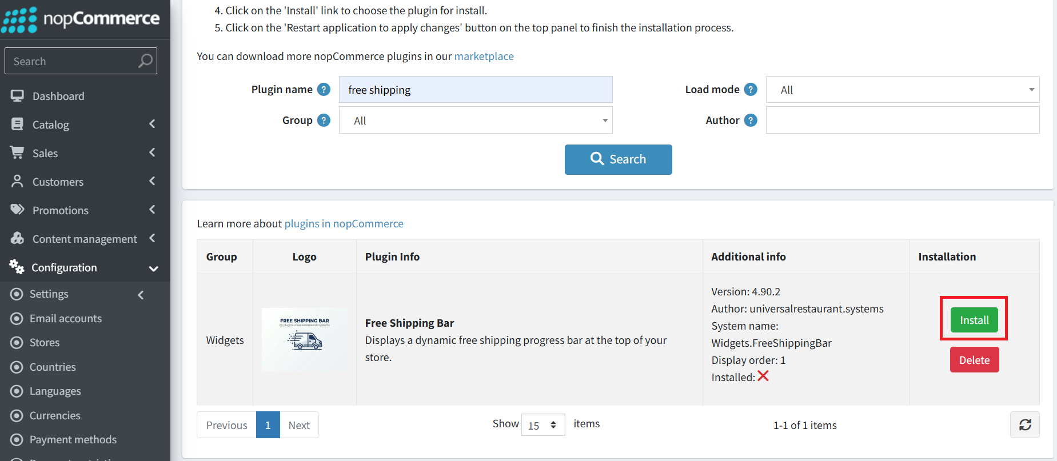Open help tooltip for Load mode
The height and width of the screenshot is (461, 1057).
[751, 90]
